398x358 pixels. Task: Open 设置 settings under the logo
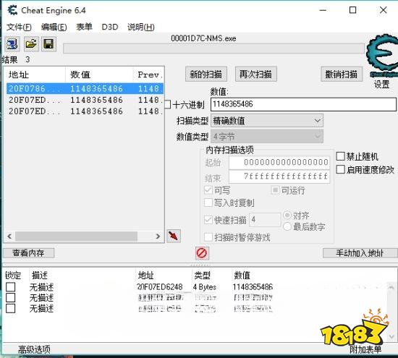382,84
